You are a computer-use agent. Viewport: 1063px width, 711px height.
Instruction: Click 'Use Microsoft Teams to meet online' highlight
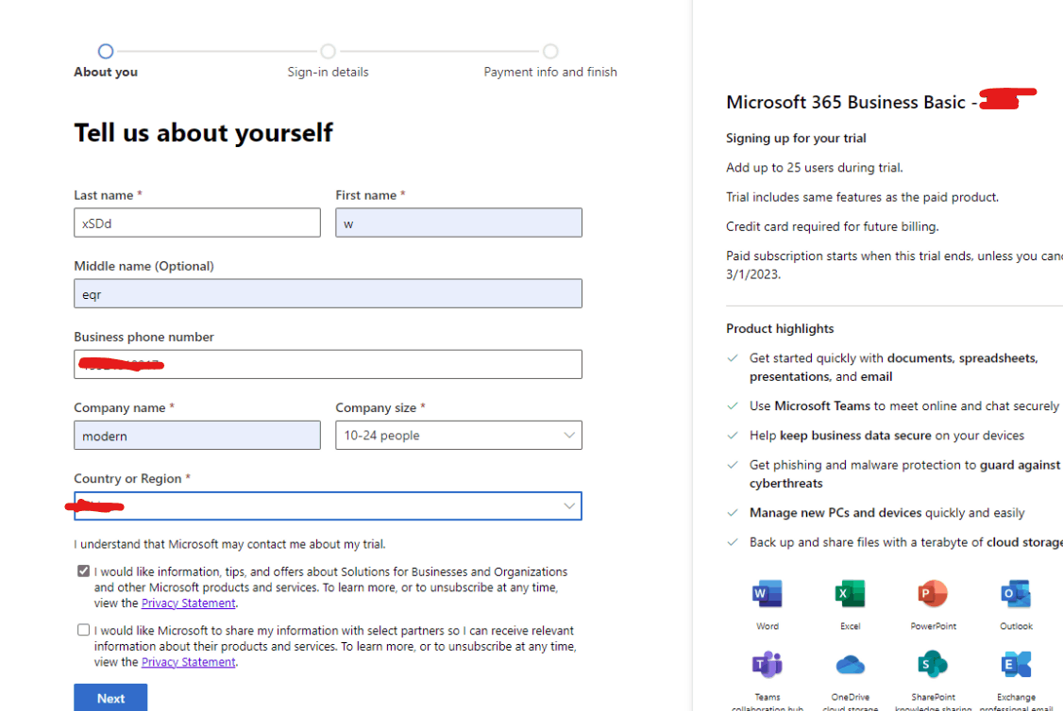(903, 405)
